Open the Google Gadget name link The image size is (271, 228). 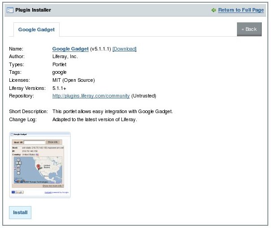tap(70, 49)
